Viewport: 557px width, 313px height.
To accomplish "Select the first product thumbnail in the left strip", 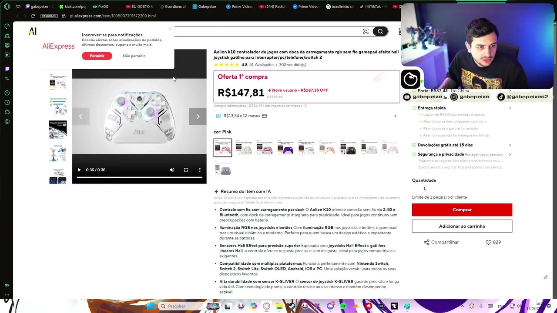I will pos(58,82).
